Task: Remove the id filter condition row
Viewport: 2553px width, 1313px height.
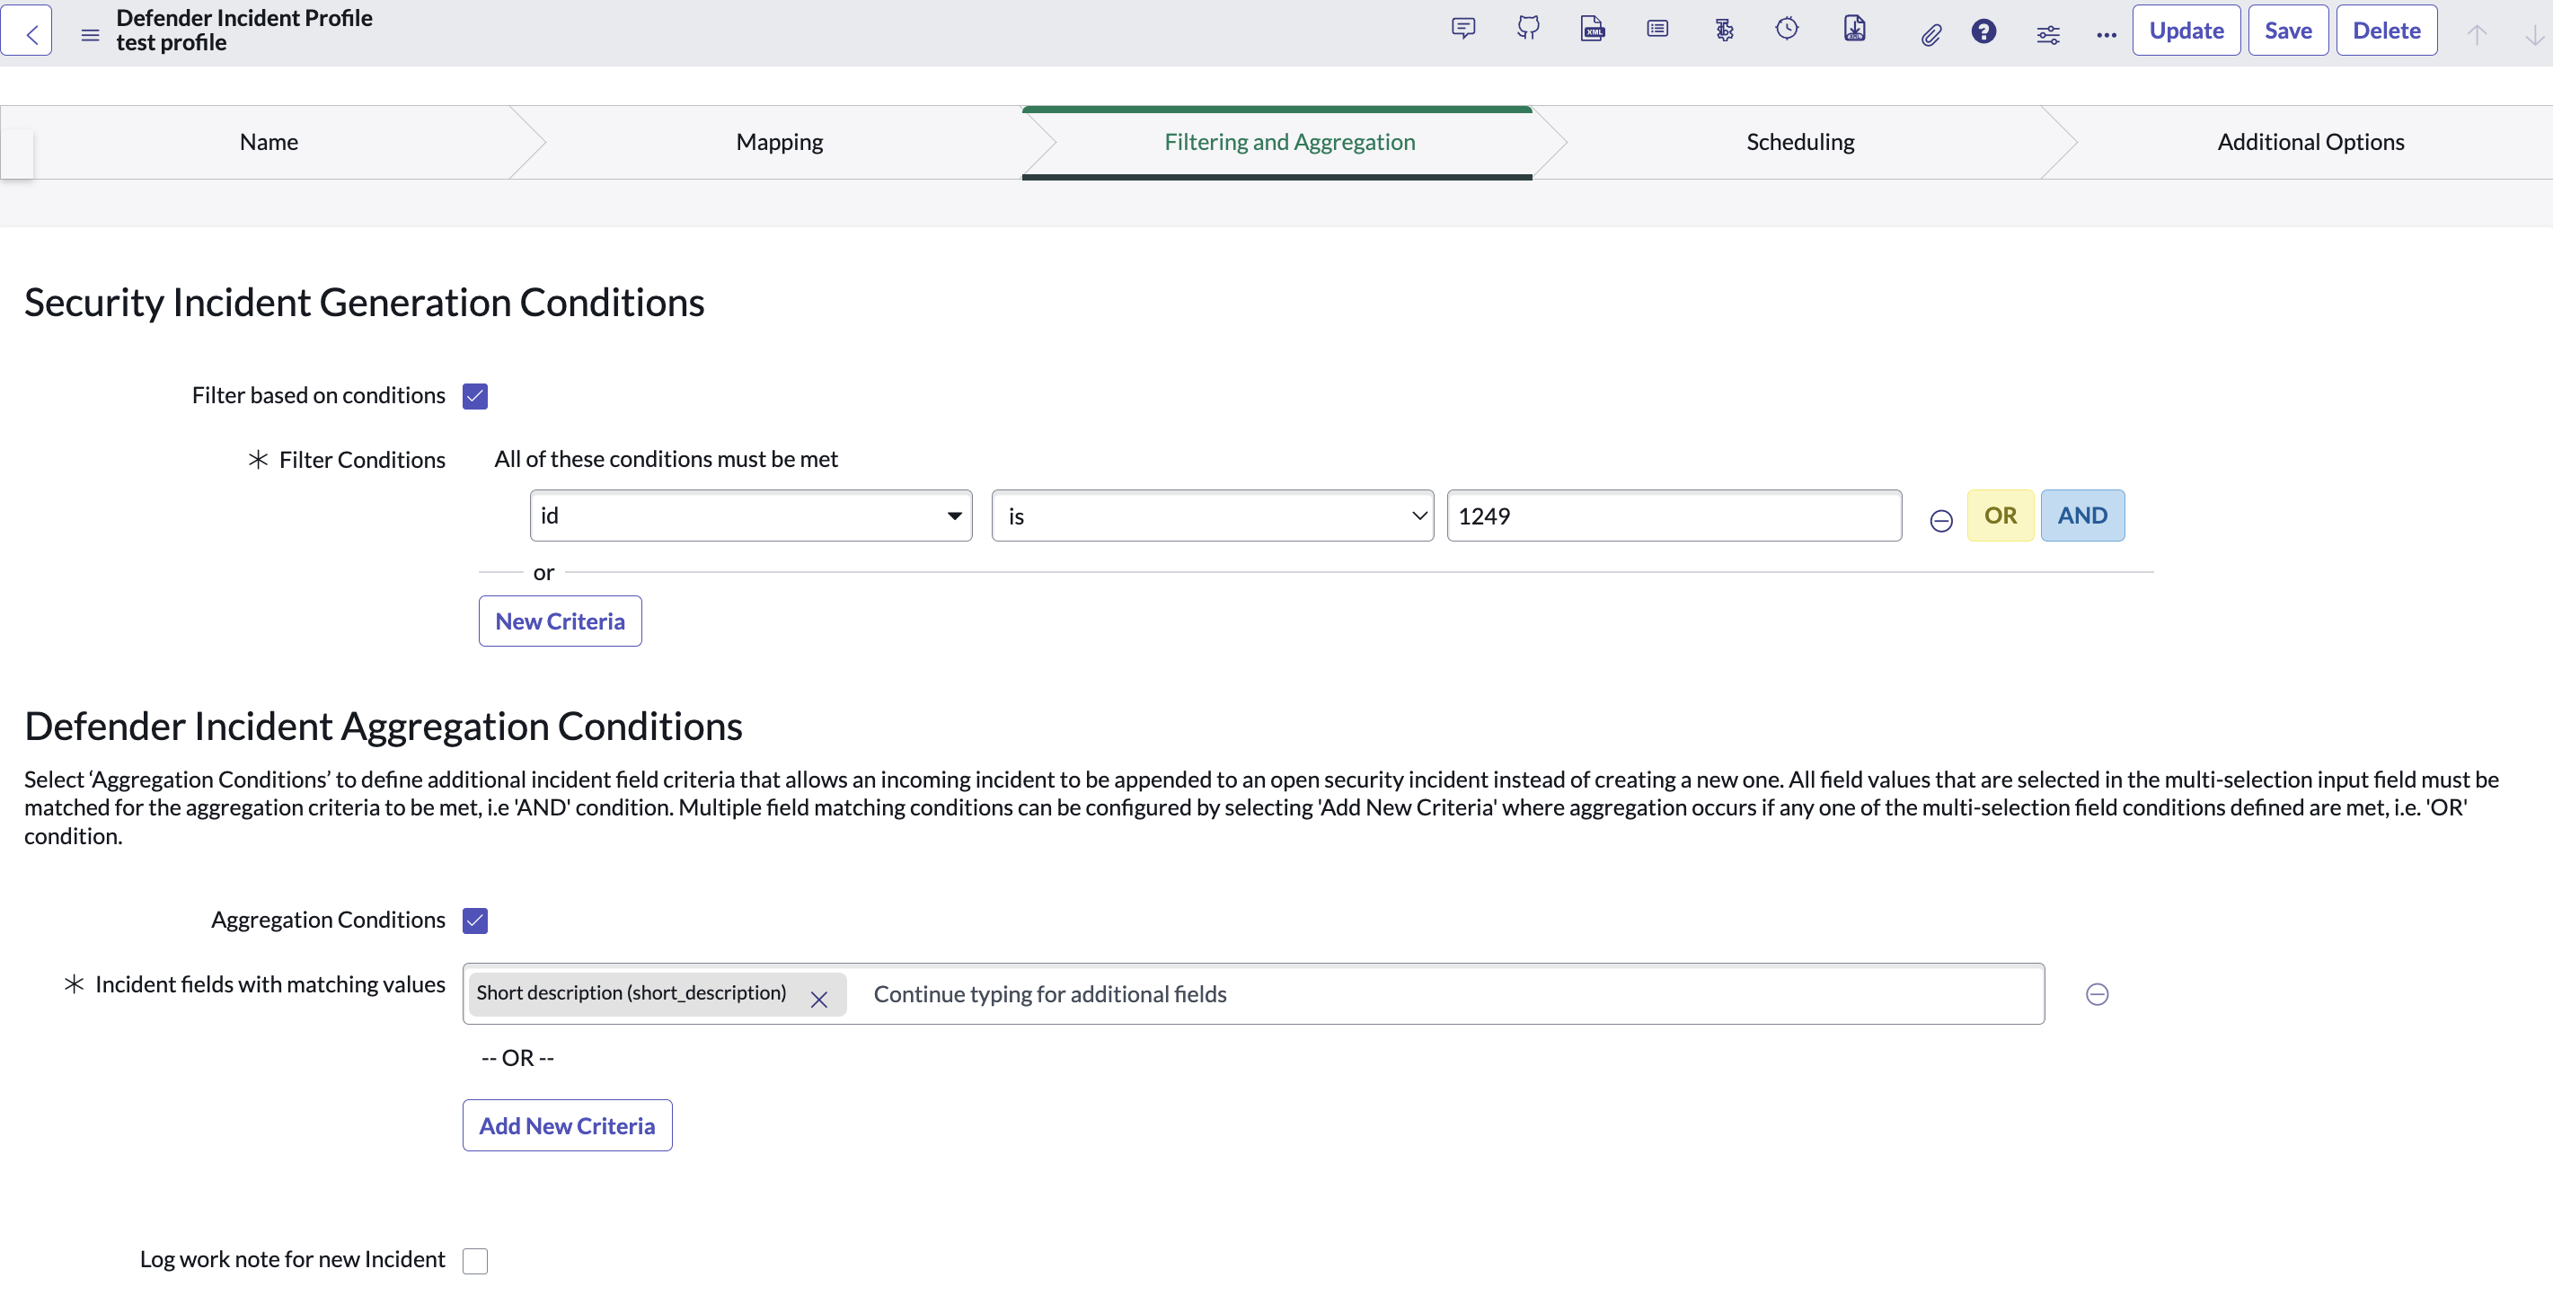Action: (x=1940, y=520)
